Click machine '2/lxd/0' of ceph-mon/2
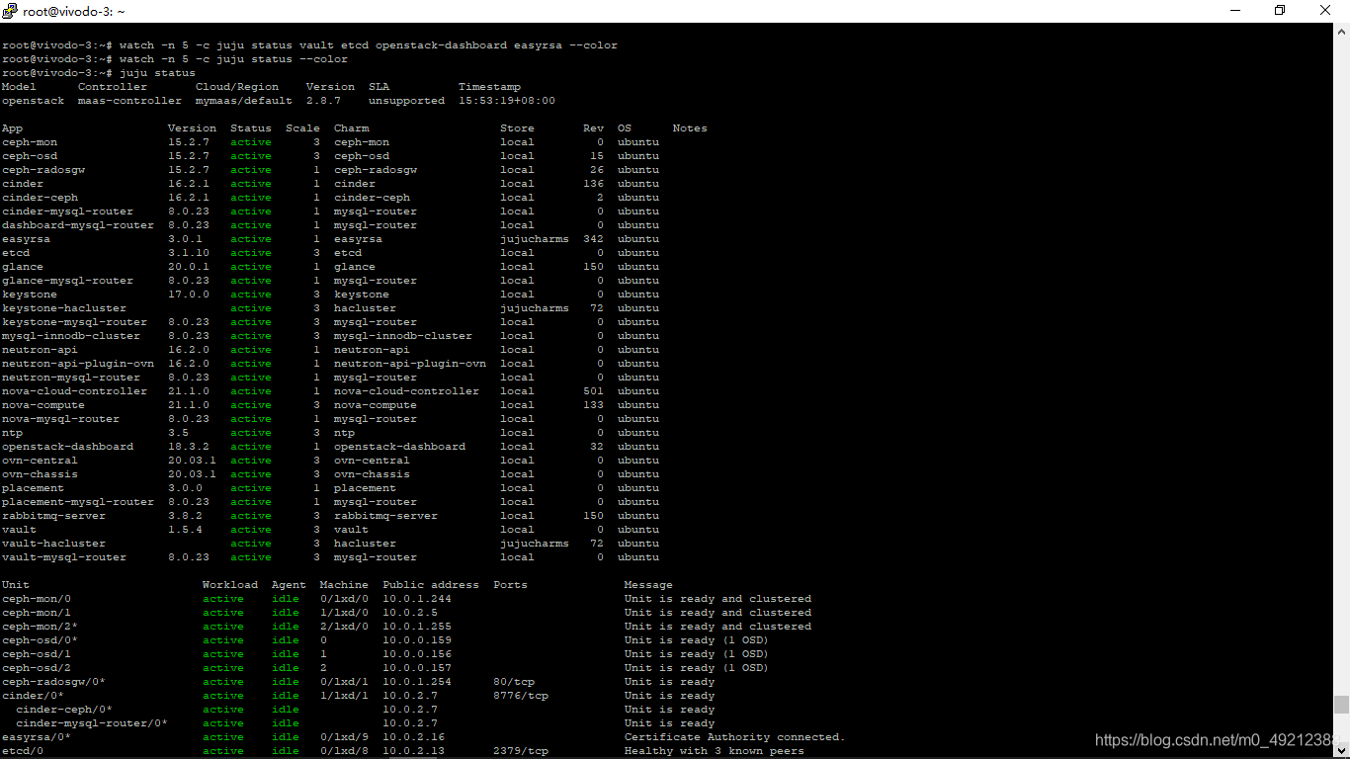 click(x=344, y=627)
